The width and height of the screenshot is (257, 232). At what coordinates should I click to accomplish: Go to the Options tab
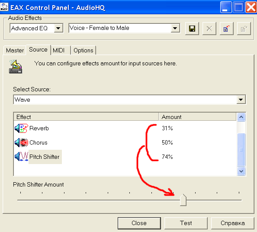coord(83,50)
